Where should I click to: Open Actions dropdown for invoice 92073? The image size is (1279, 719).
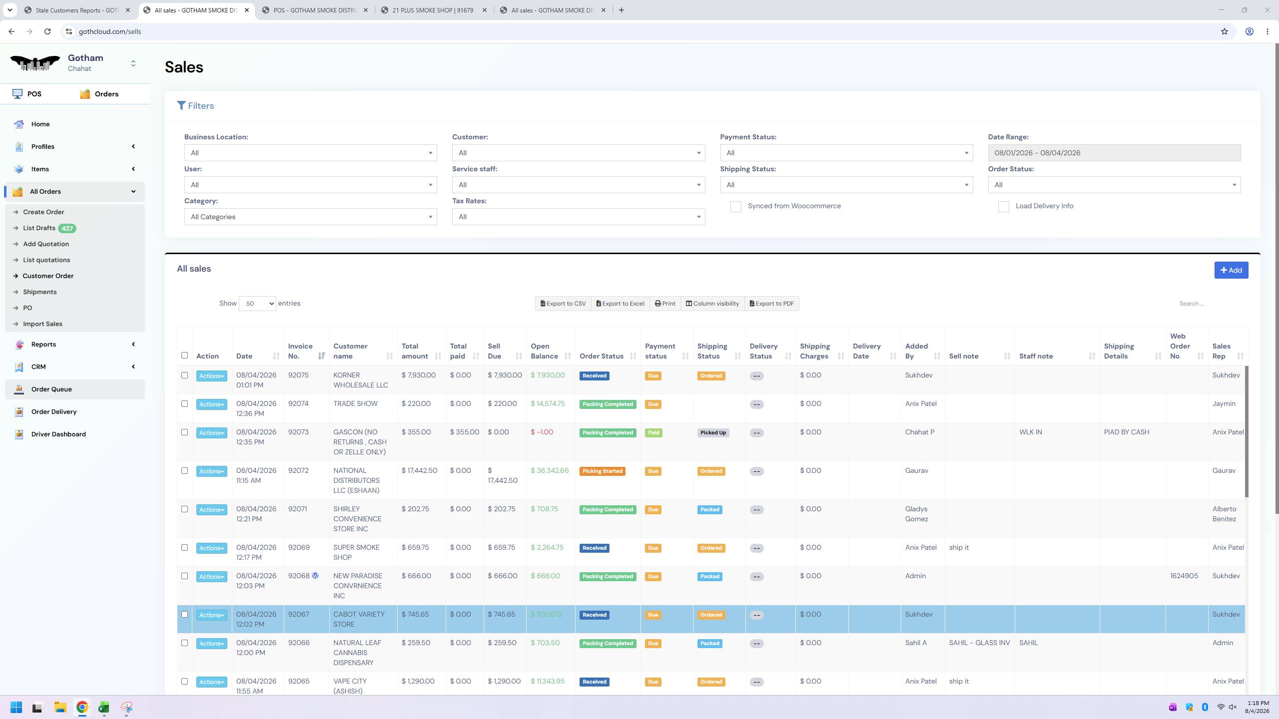click(x=211, y=433)
